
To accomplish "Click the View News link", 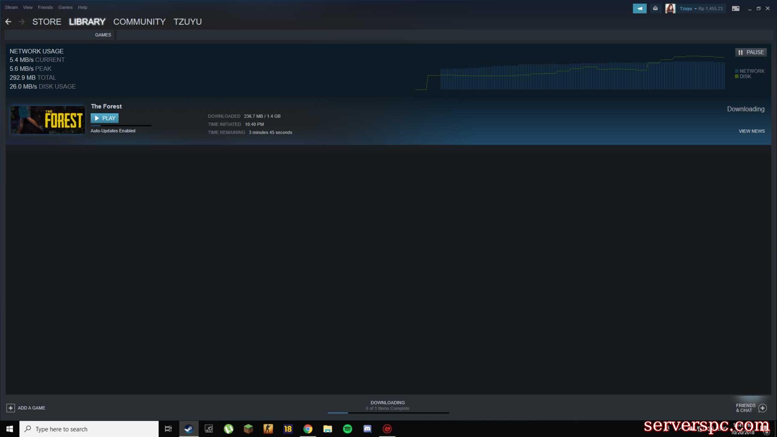I will pos(751,131).
